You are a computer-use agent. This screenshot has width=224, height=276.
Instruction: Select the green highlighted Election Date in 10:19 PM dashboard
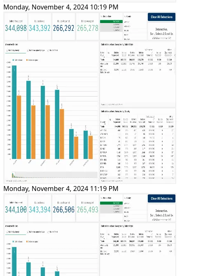click(111, 21)
